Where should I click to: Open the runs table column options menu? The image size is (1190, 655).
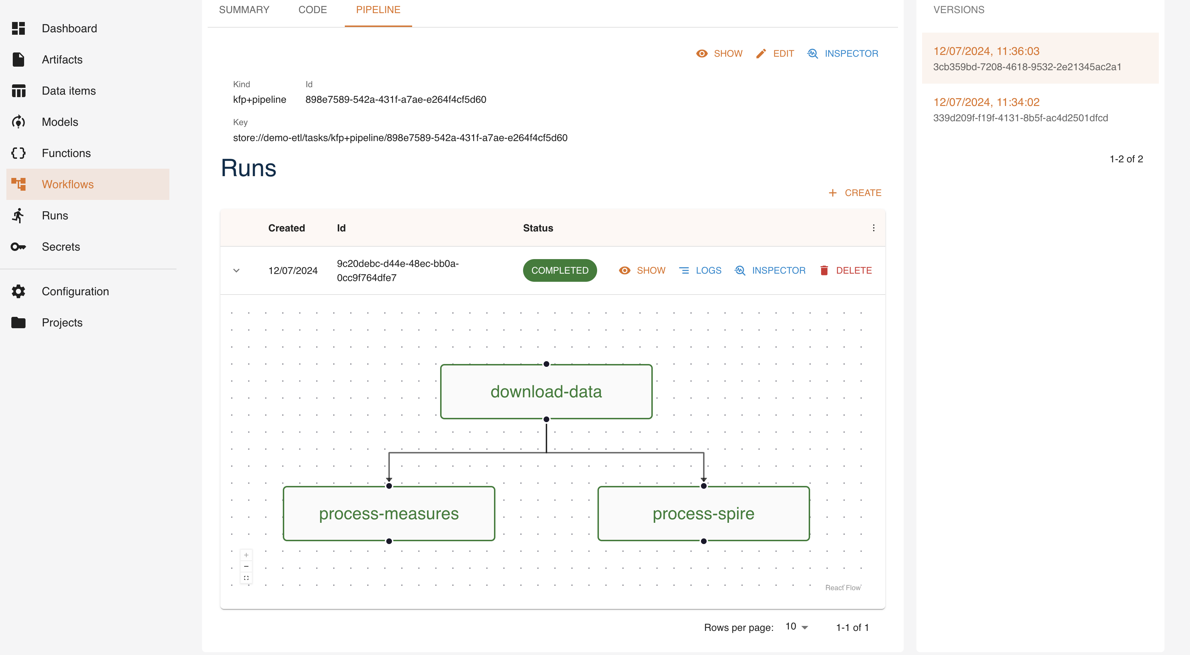tap(873, 228)
